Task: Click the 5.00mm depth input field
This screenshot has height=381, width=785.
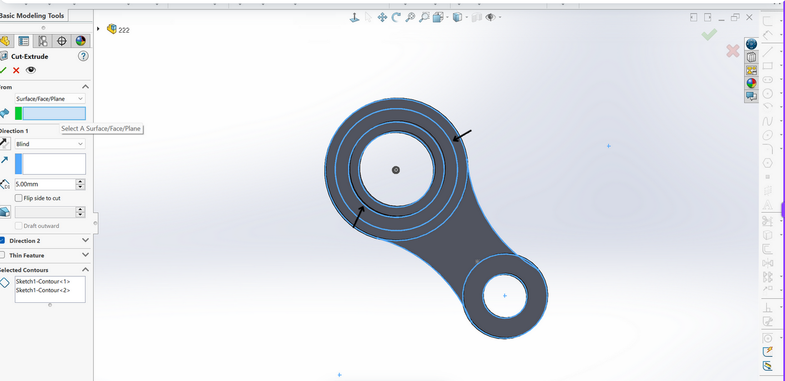Action: pyautogui.click(x=45, y=184)
